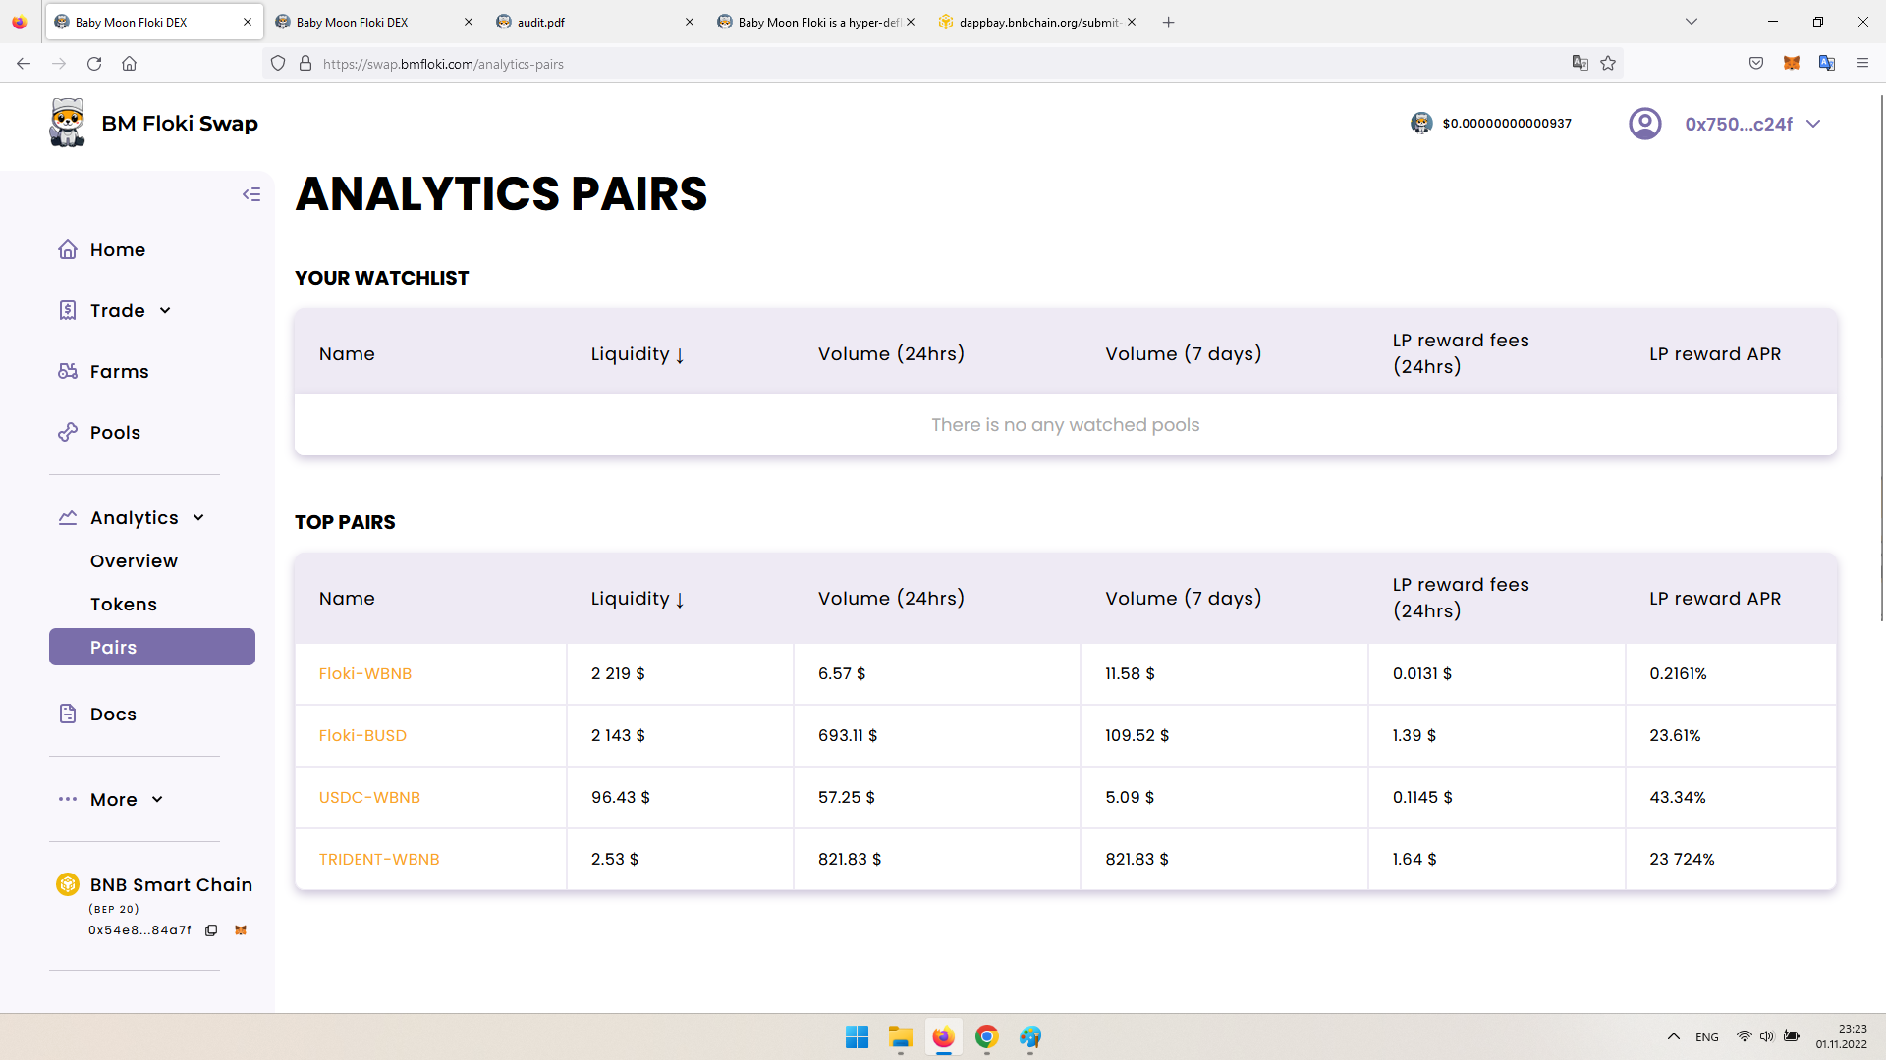This screenshot has width=1886, height=1060.
Task: Click the BNB Smart Chain coin icon
Action: 68,884
